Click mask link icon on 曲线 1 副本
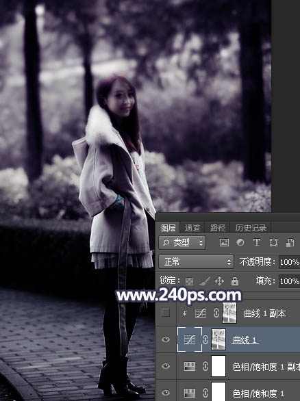300x401 pixels. (x=216, y=313)
